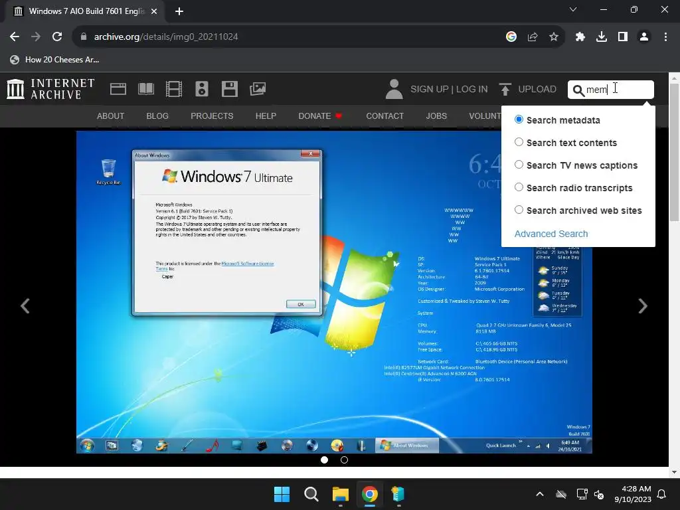Click the upload arrow icon
Image resolution: width=680 pixels, height=510 pixels.
point(505,89)
